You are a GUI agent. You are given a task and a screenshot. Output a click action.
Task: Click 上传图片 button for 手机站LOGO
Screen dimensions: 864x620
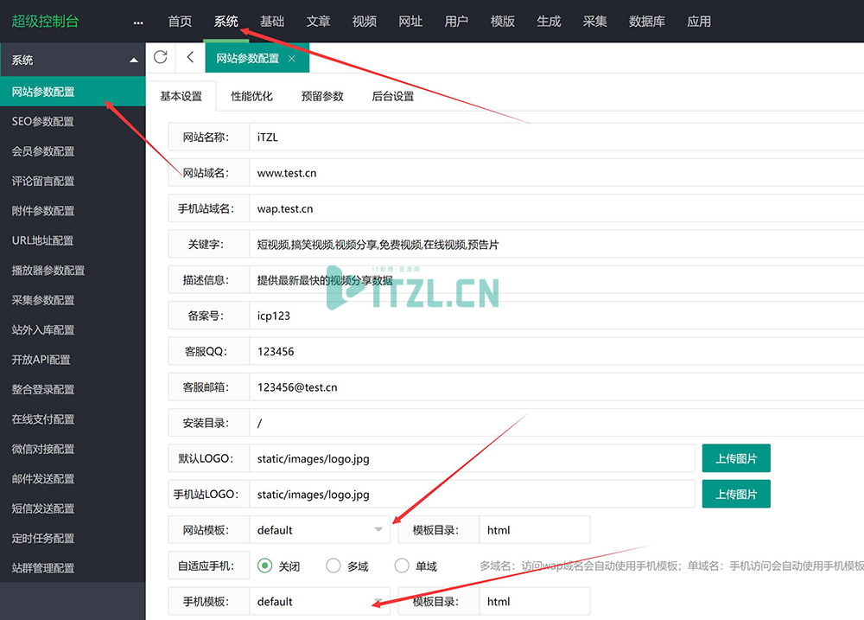(736, 494)
